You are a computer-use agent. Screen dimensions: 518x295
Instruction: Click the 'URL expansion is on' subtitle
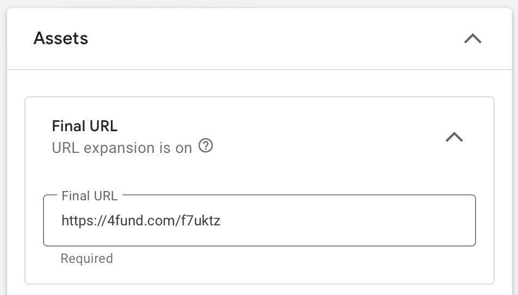point(122,148)
